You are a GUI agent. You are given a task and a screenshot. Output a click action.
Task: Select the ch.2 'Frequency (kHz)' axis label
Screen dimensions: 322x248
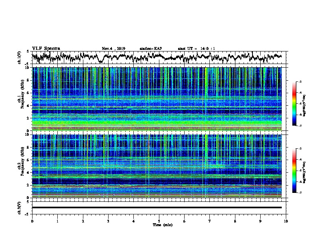click(23, 161)
